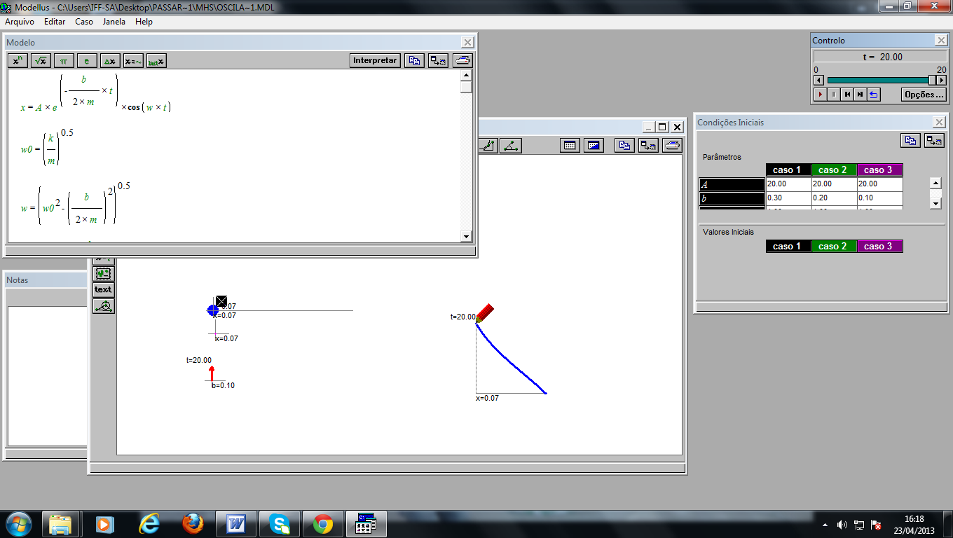This screenshot has width=953, height=538.
Task: Select caso 3 header under Parâmetros
Action: click(x=879, y=170)
